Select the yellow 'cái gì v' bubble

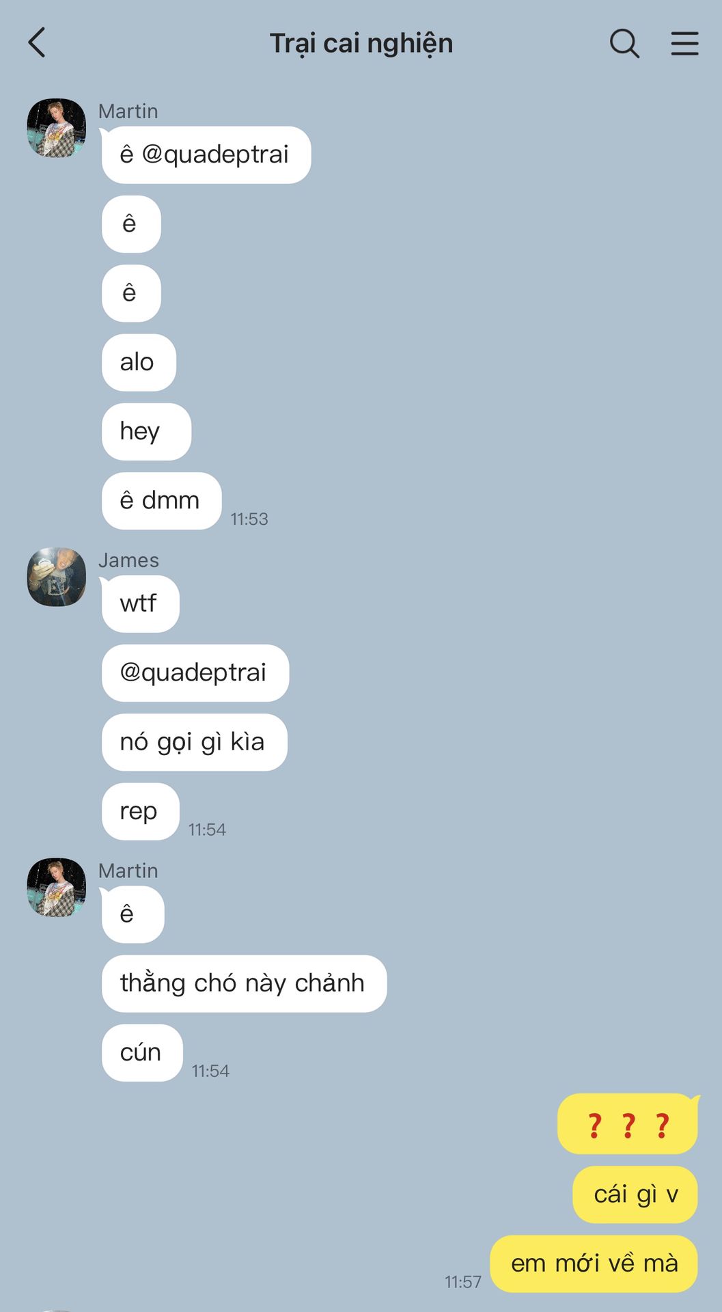635,1194
